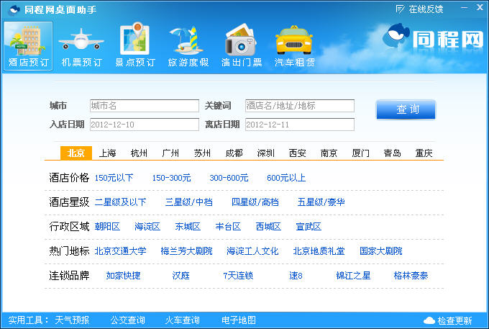The width and height of the screenshot is (489, 329).
Task: Select the 上海 city tab
Action: coord(108,153)
